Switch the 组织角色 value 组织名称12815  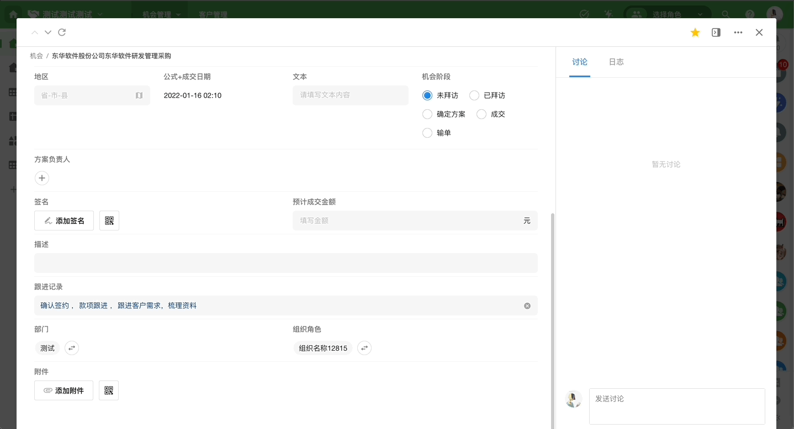pos(364,348)
